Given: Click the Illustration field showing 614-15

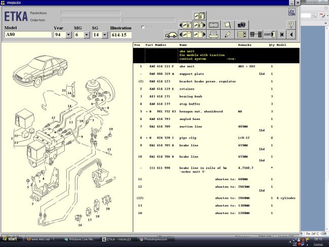Looking at the screenshot, I should click(121, 35).
